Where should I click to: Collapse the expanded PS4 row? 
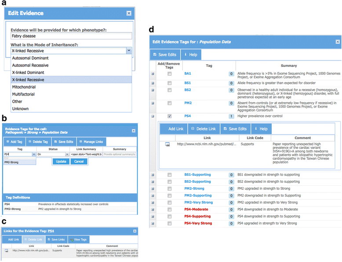tap(153, 116)
